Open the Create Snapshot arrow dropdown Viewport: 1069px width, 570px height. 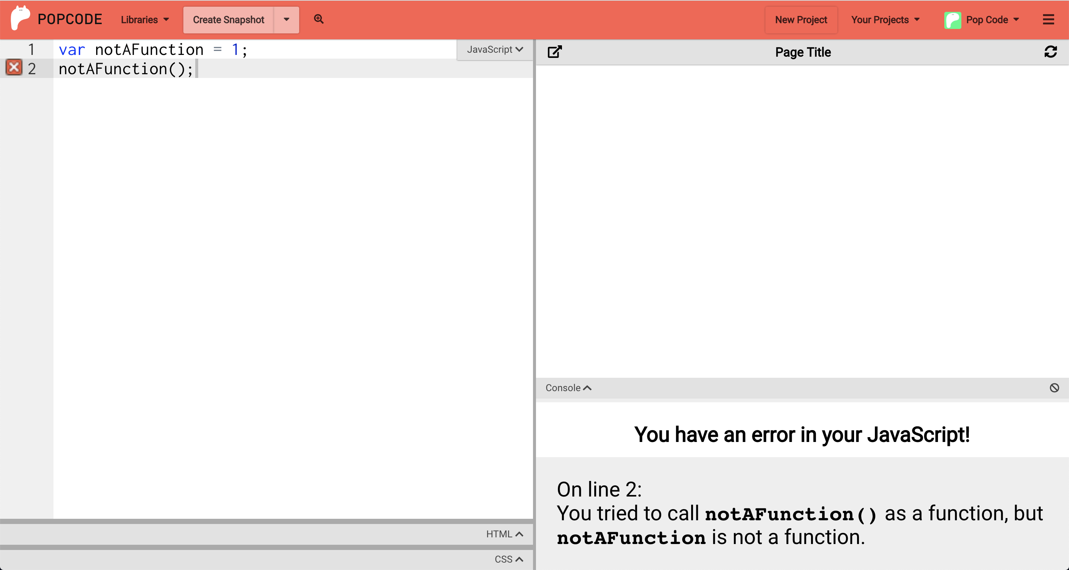click(x=286, y=20)
